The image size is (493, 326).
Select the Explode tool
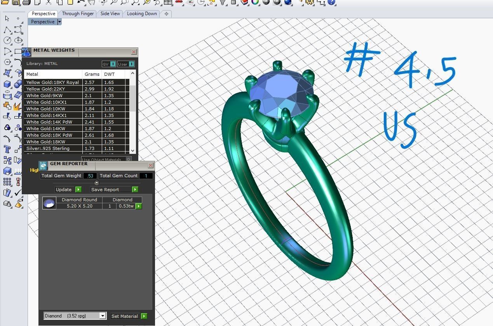pos(18,106)
